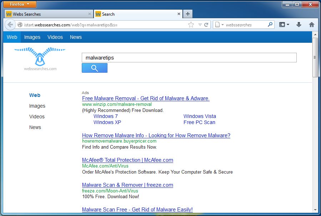Viewport: 321px width, 216px height.
Task: Close the Webs Searches tab
Action: point(90,14)
